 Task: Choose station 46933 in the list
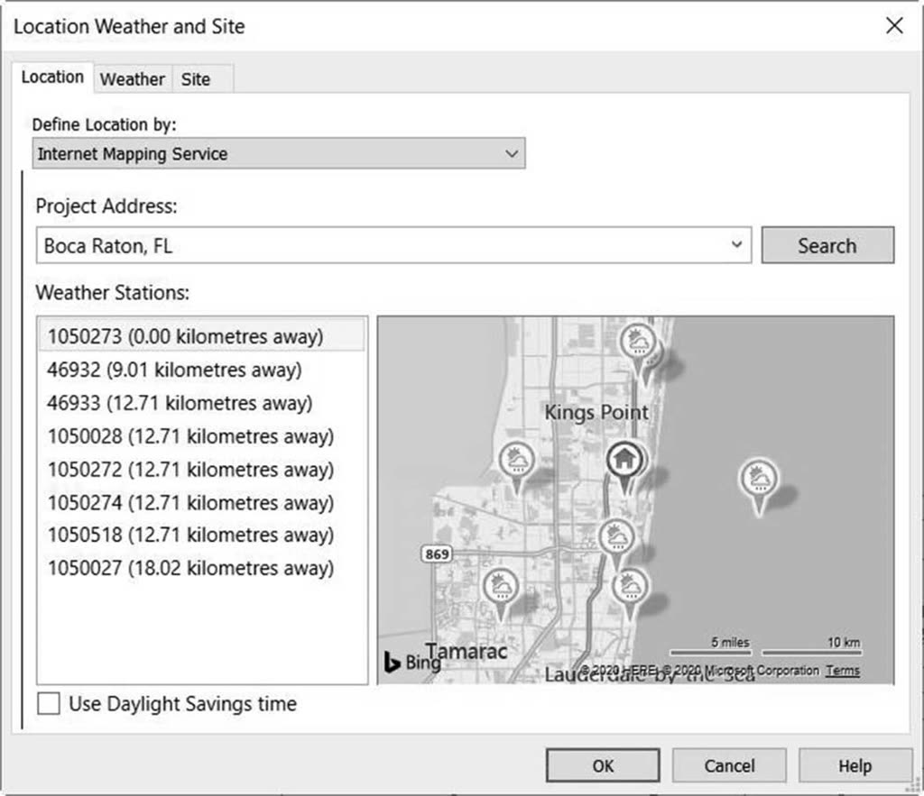[x=201, y=403]
